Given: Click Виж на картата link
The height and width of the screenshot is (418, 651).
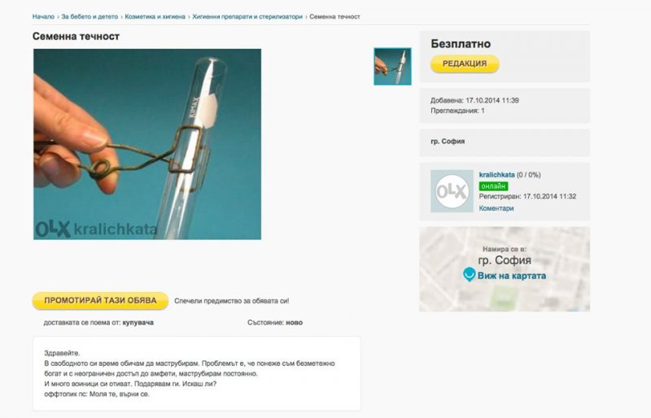Looking at the screenshot, I should 512,276.
